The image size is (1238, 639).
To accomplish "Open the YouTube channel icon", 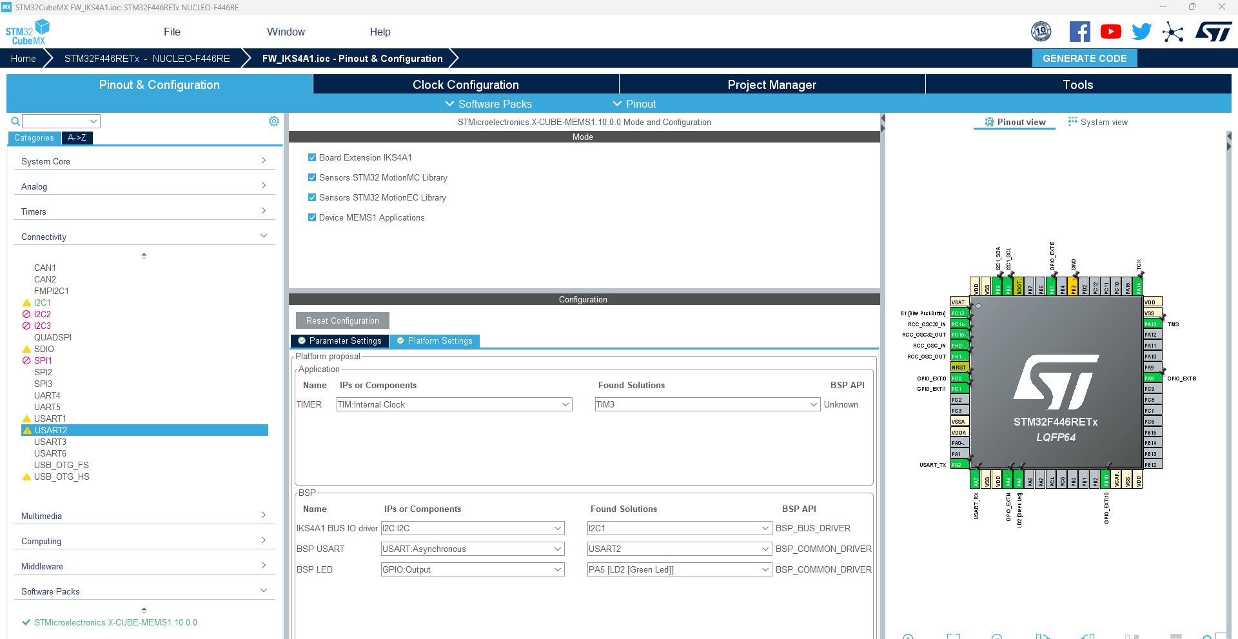I will click(1110, 31).
